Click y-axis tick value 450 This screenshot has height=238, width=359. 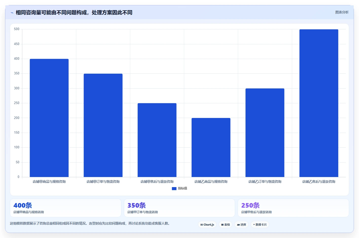(x=17, y=44)
